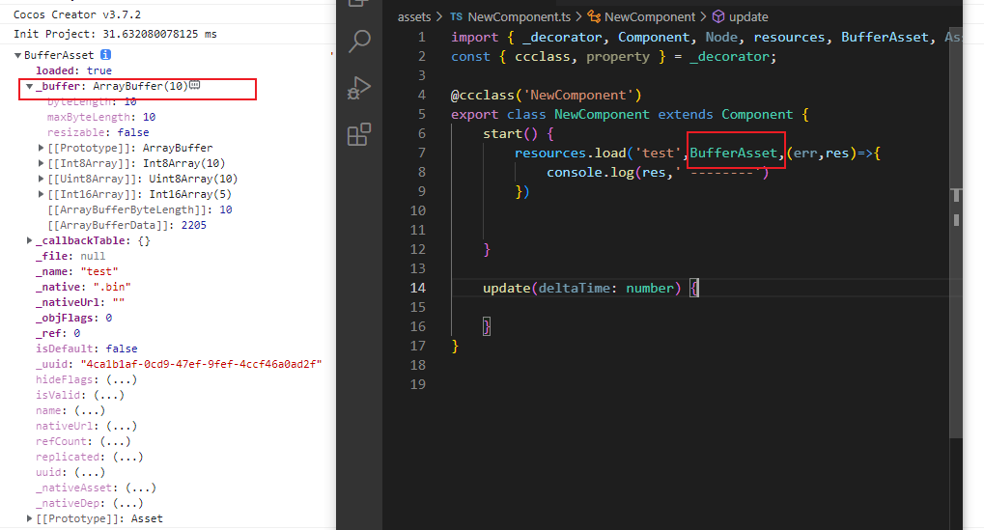Open NewComponent.ts breadcrumb item
Screen dimensions: 984x530
click(519, 17)
